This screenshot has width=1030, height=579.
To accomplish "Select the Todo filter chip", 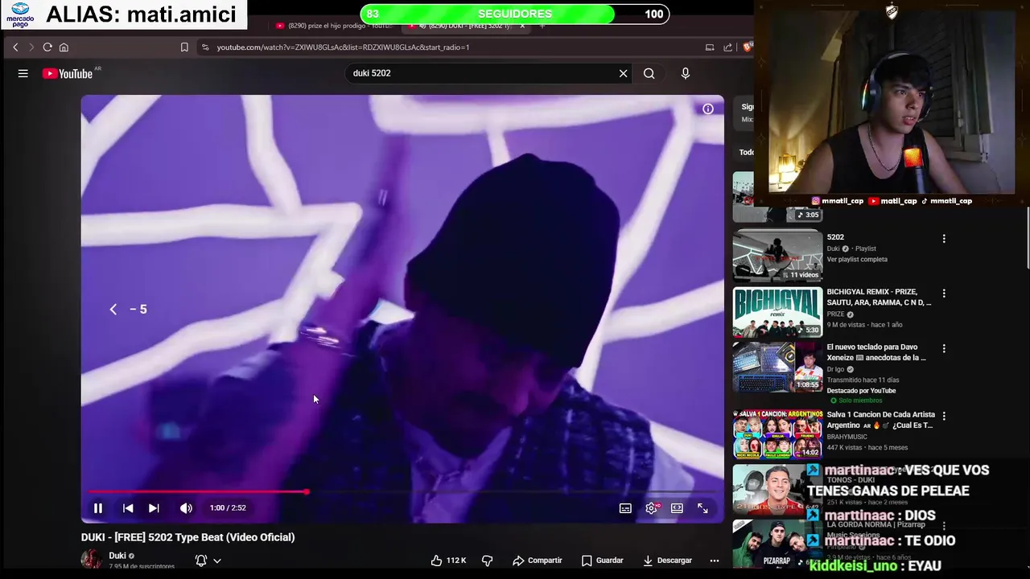I will click(746, 152).
